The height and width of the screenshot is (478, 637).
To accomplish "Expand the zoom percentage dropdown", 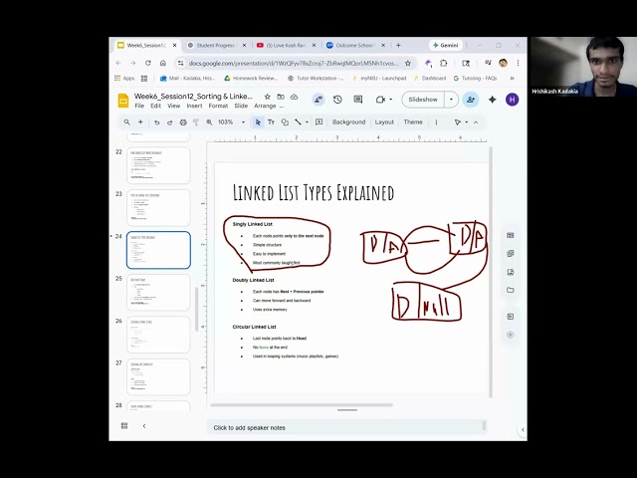I will point(243,122).
